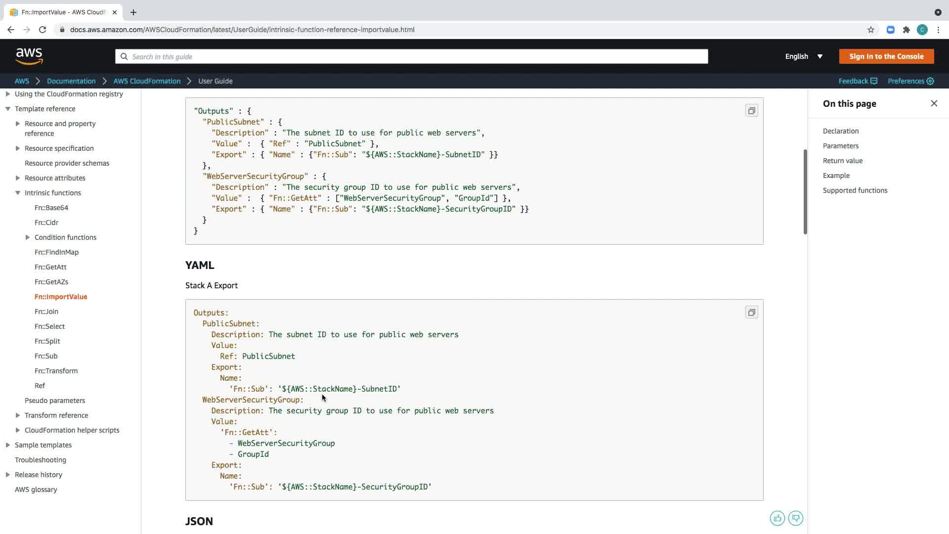Copy the YAML Stack A Export code
The width and height of the screenshot is (949, 534).
(x=751, y=312)
